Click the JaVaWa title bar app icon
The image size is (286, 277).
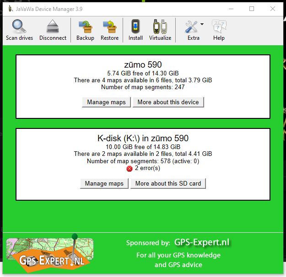pyautogui.click(x=11, y=9)
